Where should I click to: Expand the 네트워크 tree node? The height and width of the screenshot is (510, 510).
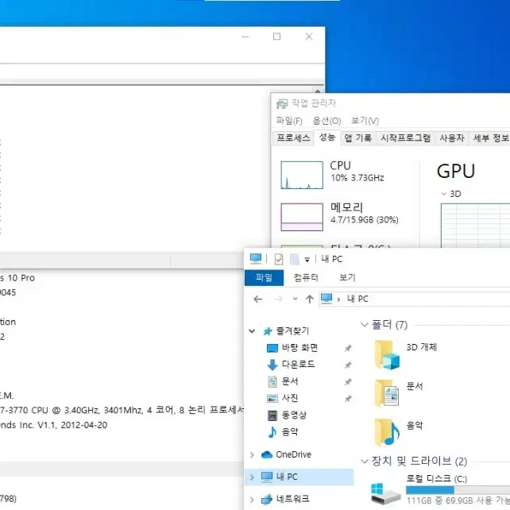252,499
